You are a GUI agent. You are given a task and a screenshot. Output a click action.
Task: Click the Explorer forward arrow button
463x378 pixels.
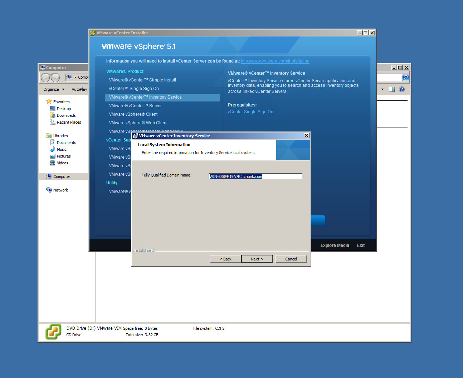pyautogui.click(x=55, y=78)
